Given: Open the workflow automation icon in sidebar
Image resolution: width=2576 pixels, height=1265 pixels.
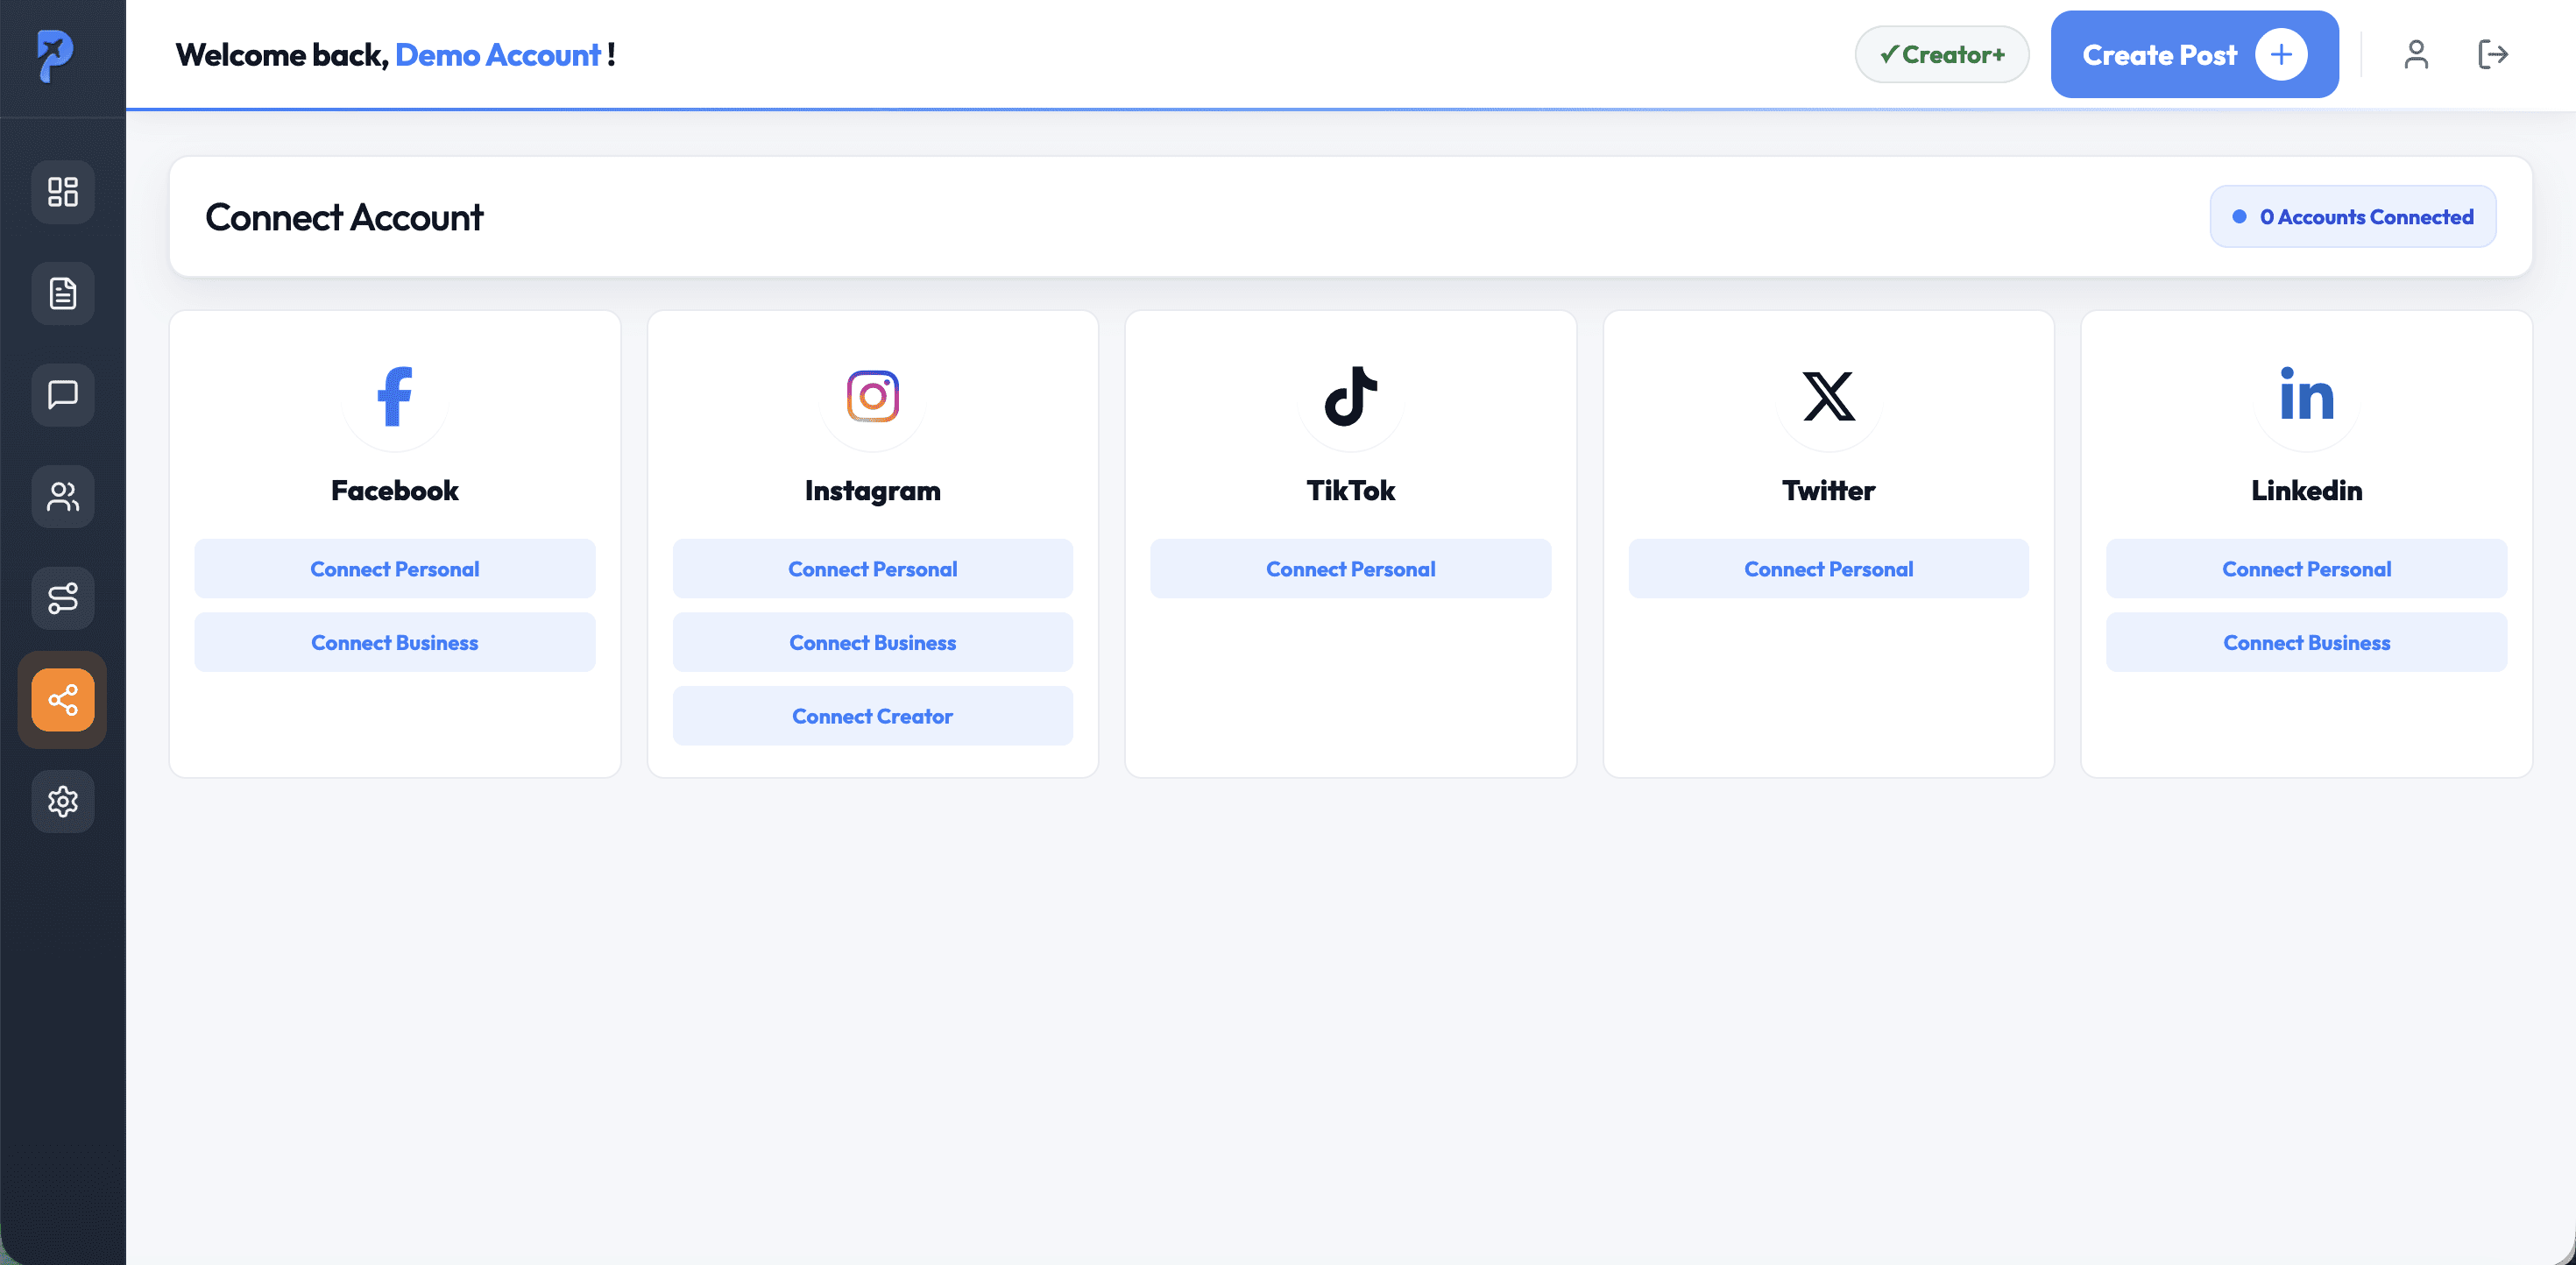Looking at the screenshot, I should pyautogui.click(x=63, y=598).
